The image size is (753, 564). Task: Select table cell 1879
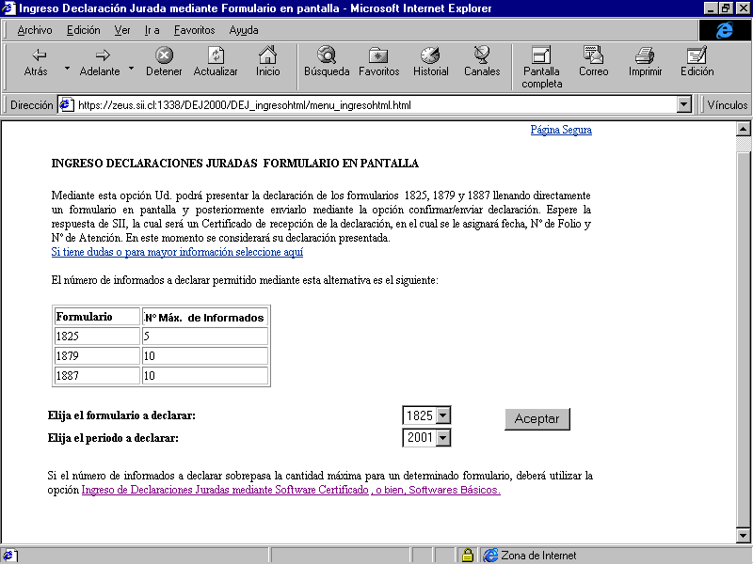point(97,356)
